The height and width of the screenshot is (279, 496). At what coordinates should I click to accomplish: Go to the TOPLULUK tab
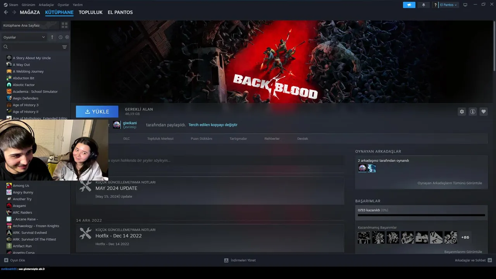[91, 12]
